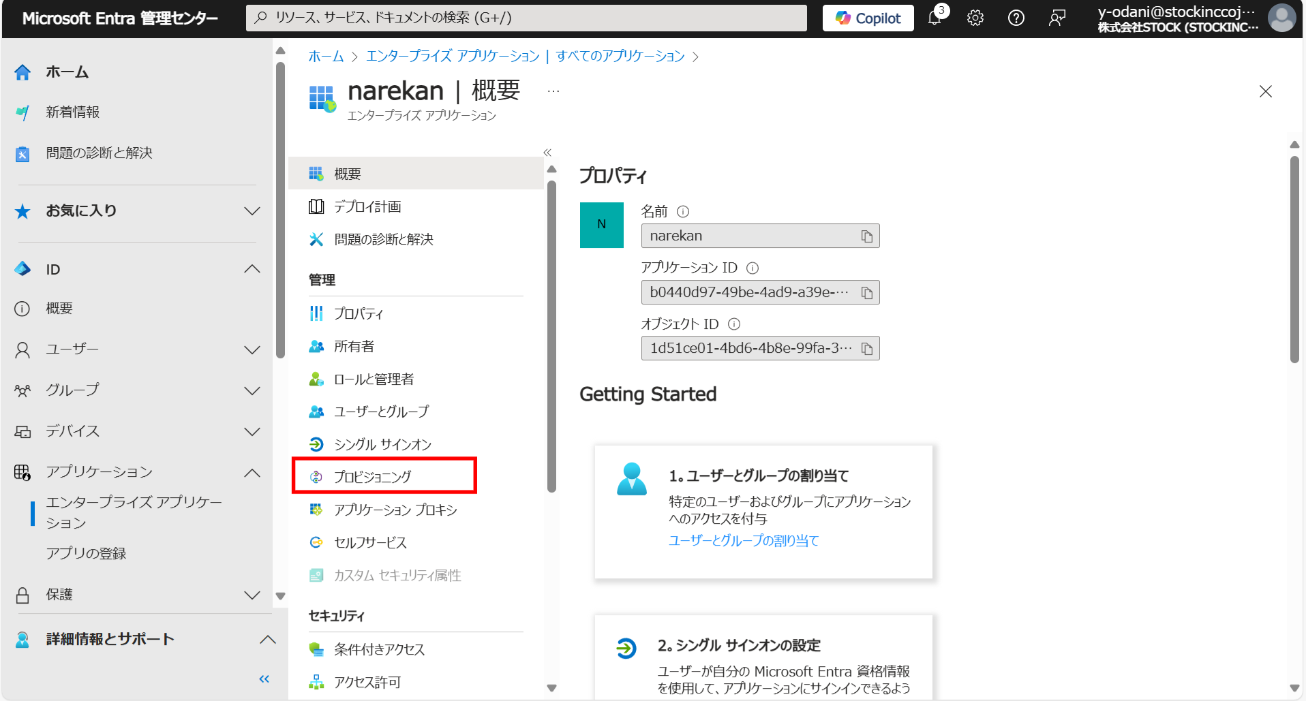This screenshot has height=701, width=1306.
Task: Click the 1. ユーザーとグループの割り当て card heading
Action: pyautogui.click(x=759, y=476)
